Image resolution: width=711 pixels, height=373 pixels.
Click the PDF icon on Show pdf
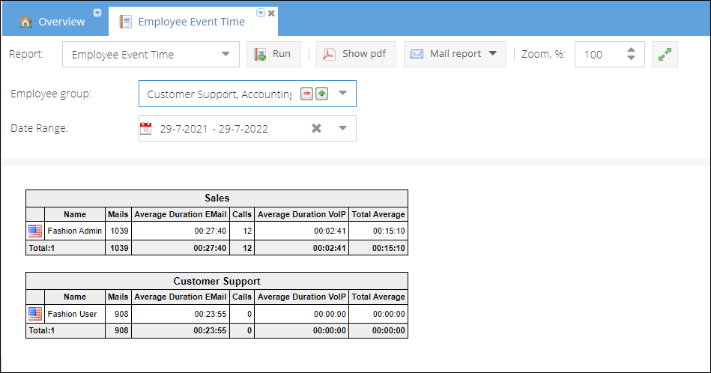pos(329,54)
